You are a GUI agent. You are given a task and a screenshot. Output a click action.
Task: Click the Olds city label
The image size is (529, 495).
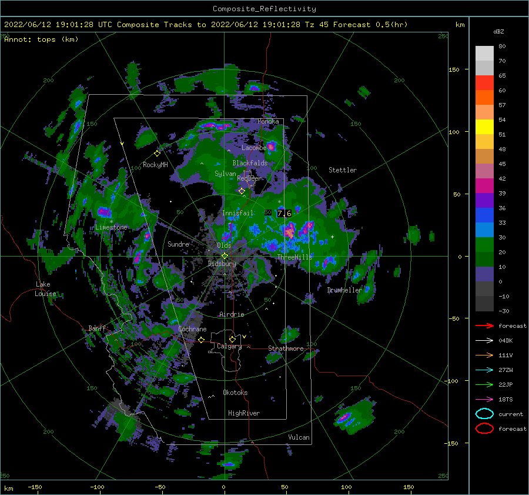pos(224,245)
